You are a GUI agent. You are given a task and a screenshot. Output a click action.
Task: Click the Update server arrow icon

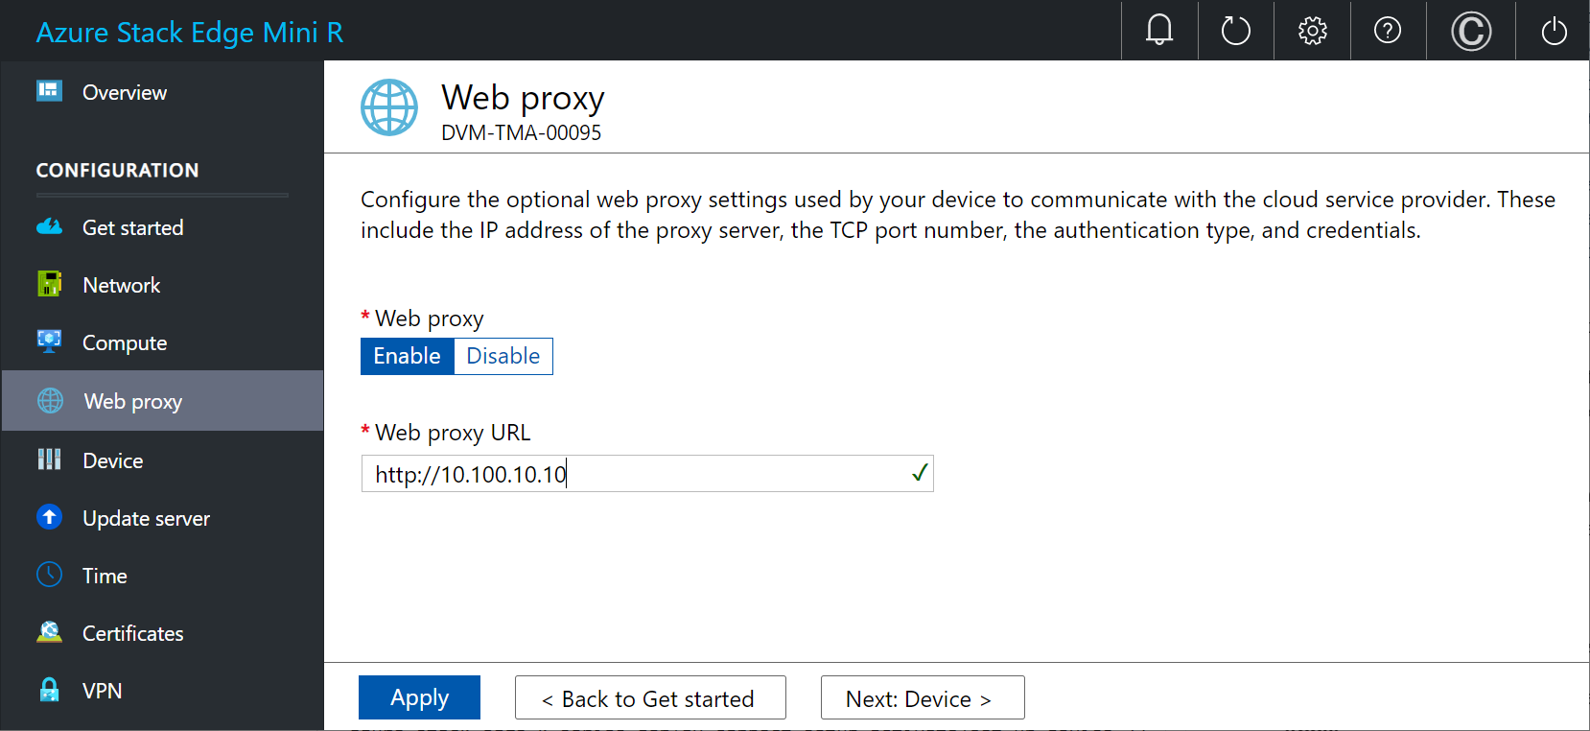point(50,518)
